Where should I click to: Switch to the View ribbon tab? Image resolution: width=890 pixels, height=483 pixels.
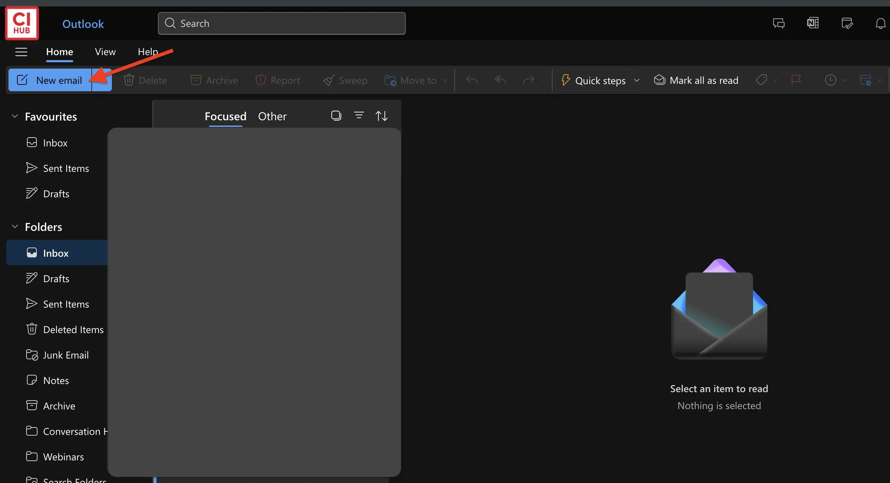point(105,52)
